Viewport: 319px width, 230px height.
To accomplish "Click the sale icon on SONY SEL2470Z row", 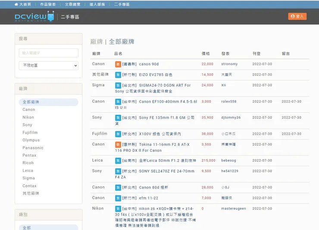I will (118, 171).
